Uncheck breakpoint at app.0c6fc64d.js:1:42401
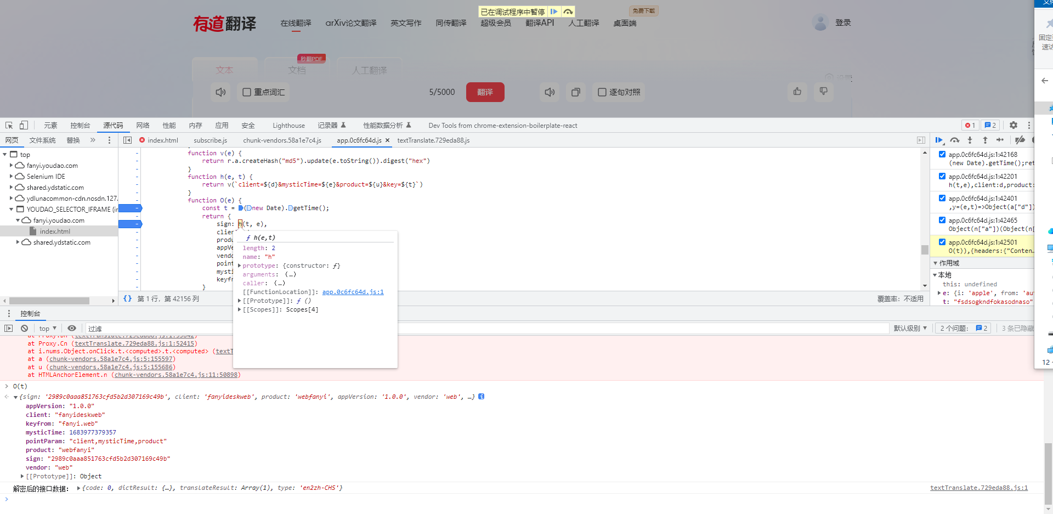1053x514 pixels. click(942, 199)
